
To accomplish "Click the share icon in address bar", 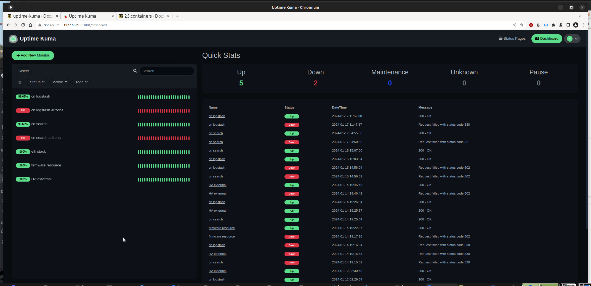I will point(514,25).
